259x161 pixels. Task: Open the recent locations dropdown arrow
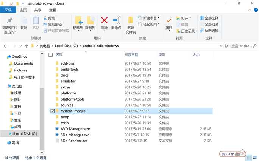21,46
